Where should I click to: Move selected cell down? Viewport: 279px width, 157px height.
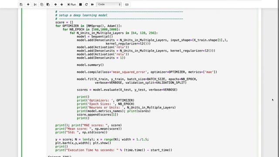(x=62, y=4)
